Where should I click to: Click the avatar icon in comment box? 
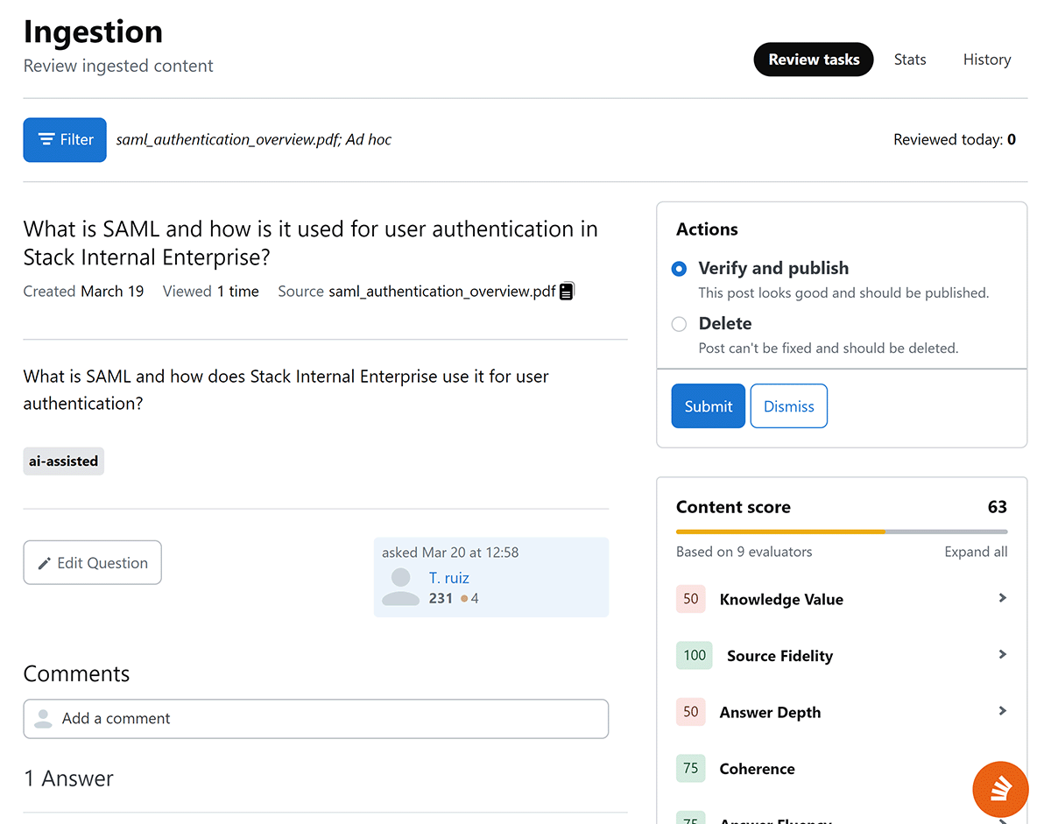click(42, 719)
